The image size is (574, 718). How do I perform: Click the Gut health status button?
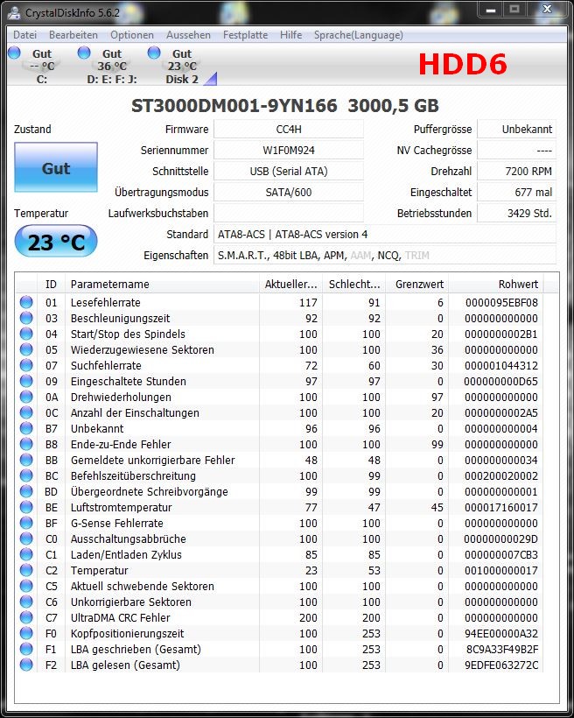pos(56,167)
